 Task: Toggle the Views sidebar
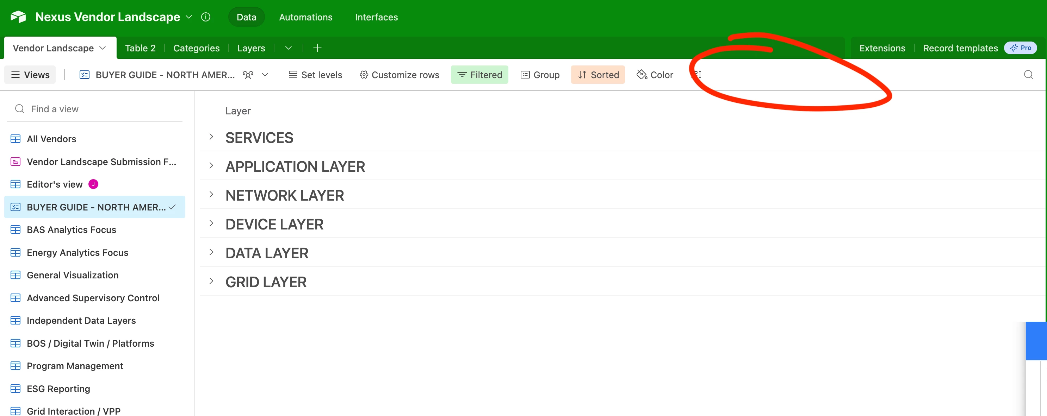30,75
